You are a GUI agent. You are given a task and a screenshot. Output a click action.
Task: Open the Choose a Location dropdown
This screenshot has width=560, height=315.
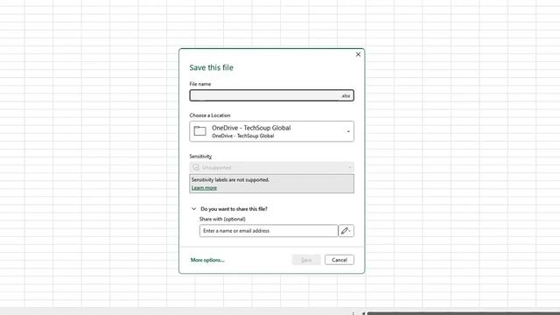(x=271, y=131)
